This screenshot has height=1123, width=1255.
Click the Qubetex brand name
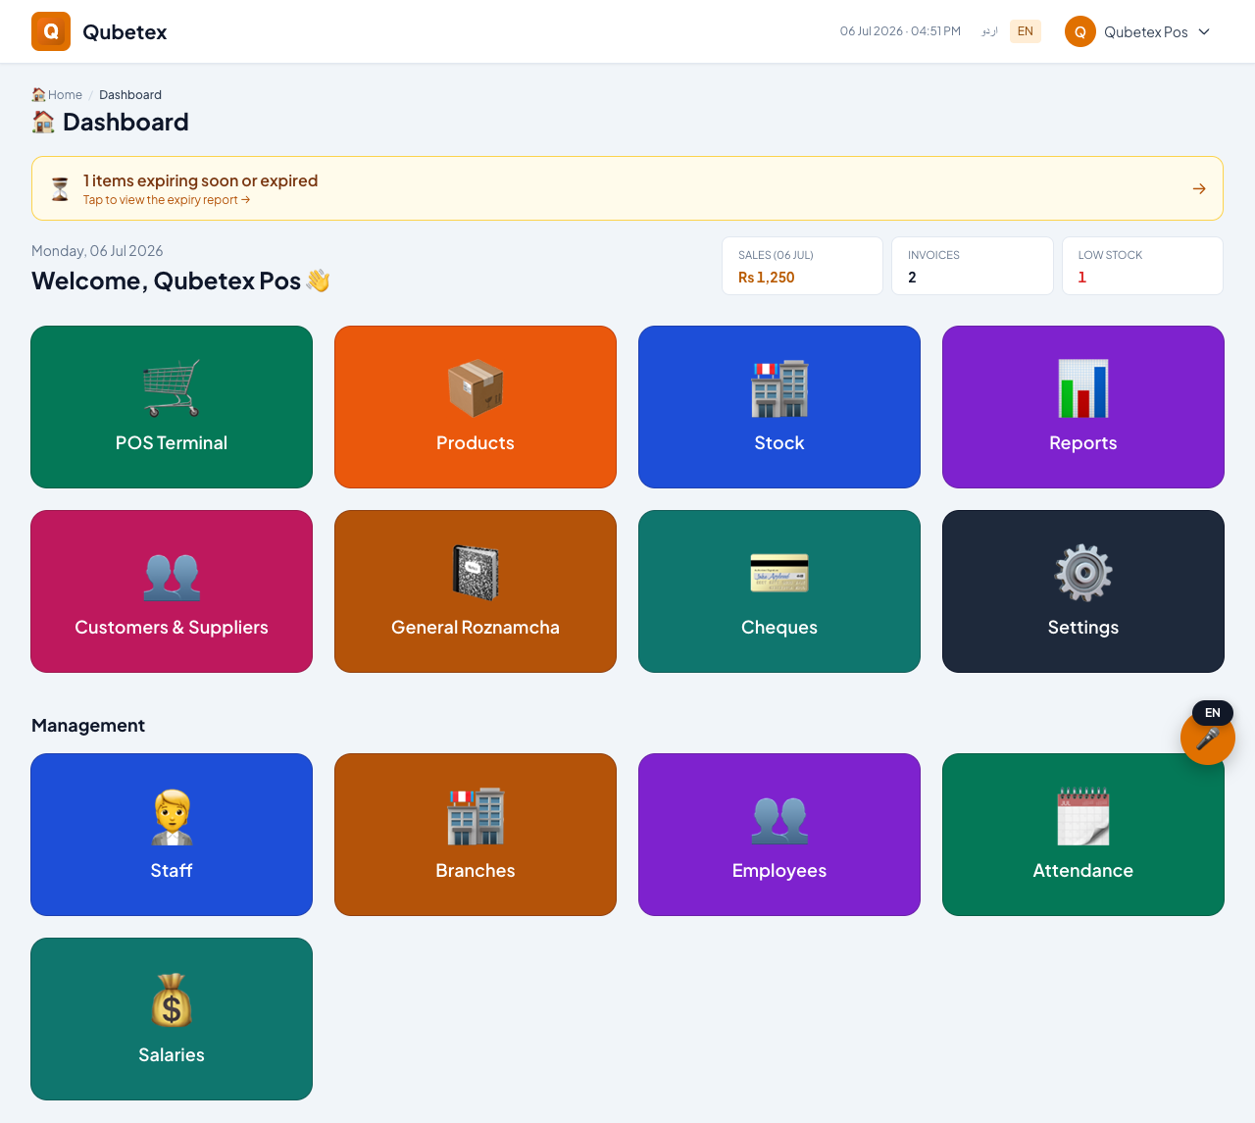(125, 32)
